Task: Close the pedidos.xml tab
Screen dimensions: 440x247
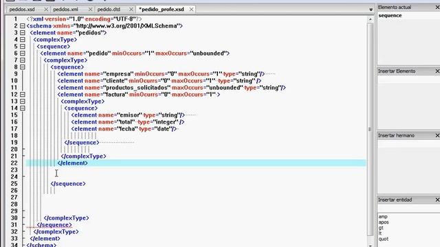Action: (90, 9)
